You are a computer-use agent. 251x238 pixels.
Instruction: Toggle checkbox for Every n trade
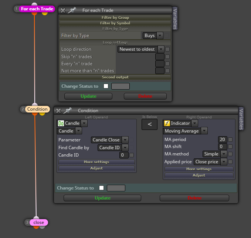pyautogui.click(x=167, y=64)
